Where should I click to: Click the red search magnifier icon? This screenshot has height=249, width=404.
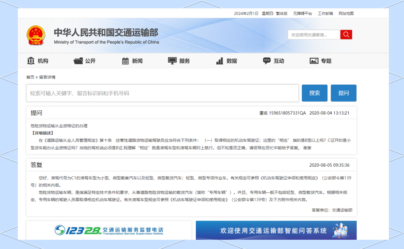pos(346,35)
